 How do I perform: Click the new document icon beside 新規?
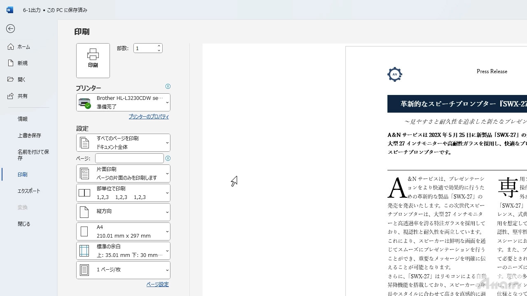[11, 63]
